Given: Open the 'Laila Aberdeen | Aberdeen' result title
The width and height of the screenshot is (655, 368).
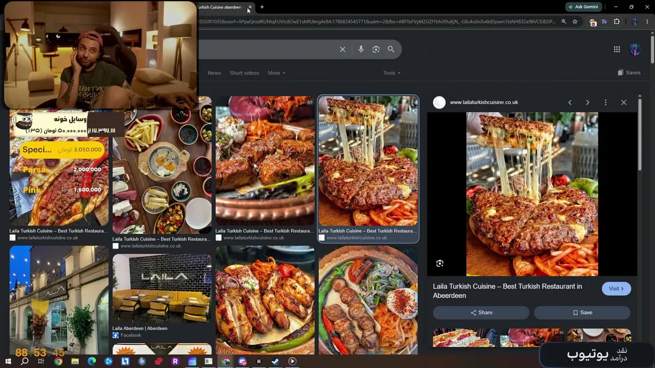Looking at the screenshot, I should 140,328.
